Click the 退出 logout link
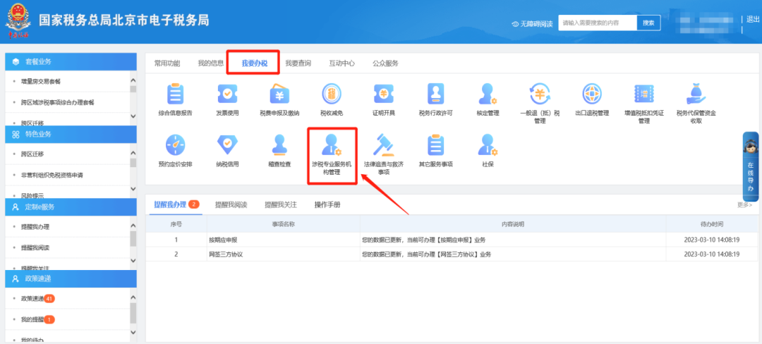 [x=753, y=20]
